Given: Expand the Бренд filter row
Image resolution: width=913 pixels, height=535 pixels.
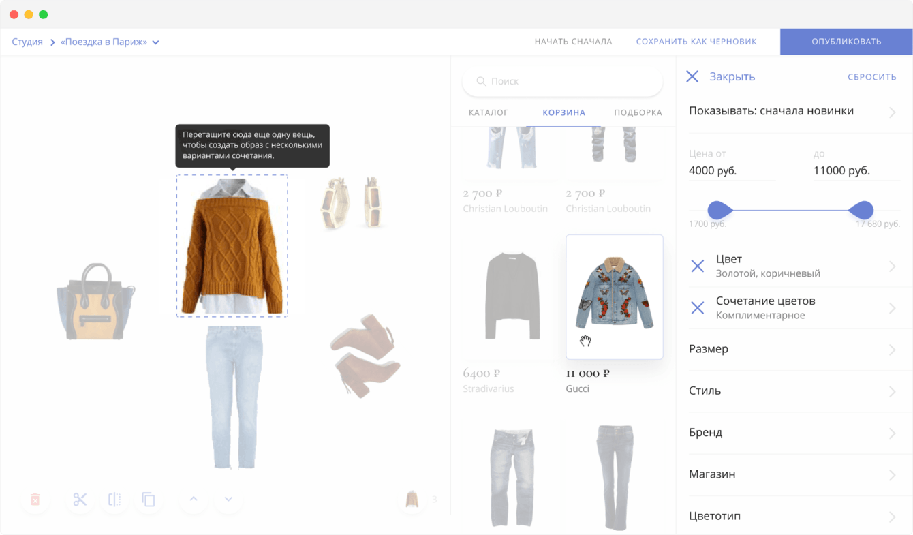Looking at the screenshot, I should [794, 433].
